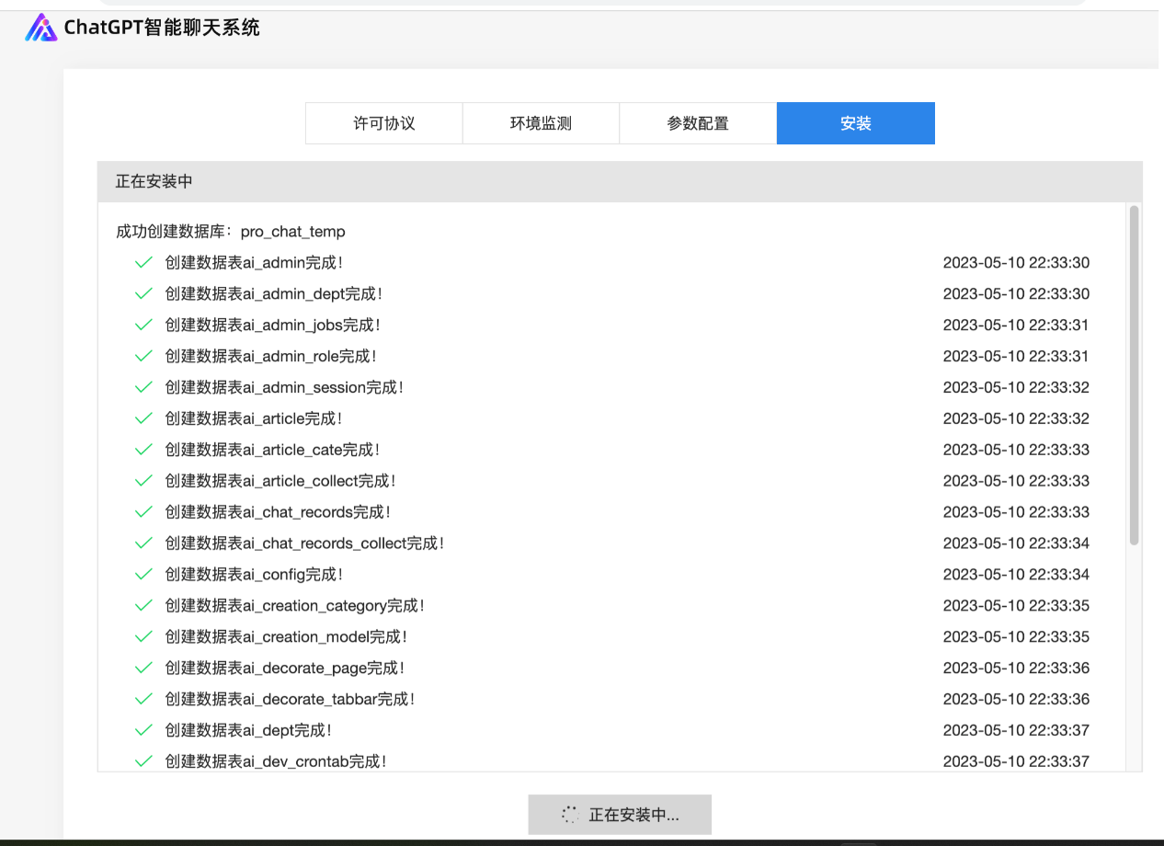Click the checkmark for ai_article_cate table
This screenshot has width=1164, height=846.
tap(143, 450)
